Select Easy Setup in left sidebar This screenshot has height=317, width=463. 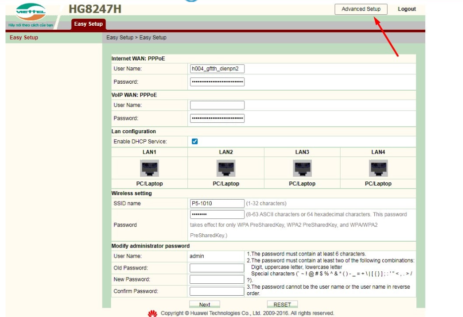(24, 38)
